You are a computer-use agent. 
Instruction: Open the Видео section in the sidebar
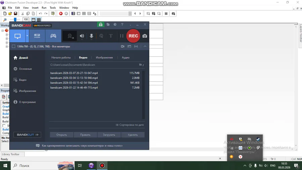pyautogui.click(x=20, y=80)
